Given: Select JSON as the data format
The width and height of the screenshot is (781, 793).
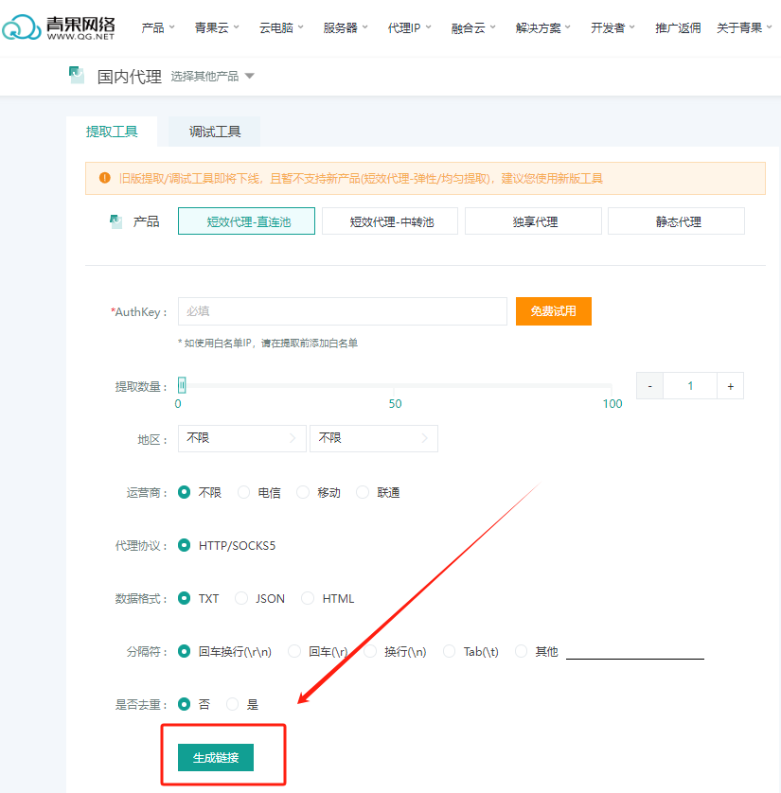Looking at the screenshot, I should pyautogui.click(x=244, y=598).
